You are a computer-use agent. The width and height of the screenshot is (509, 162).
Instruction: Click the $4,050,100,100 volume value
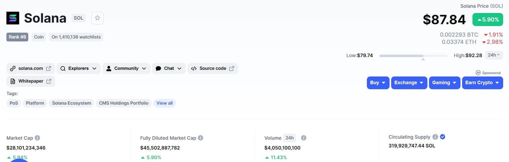[x=282, y=148]
